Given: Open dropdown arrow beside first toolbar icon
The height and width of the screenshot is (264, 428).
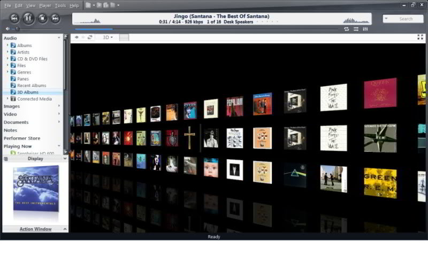Looking at the screenshot, I should 94,5.
